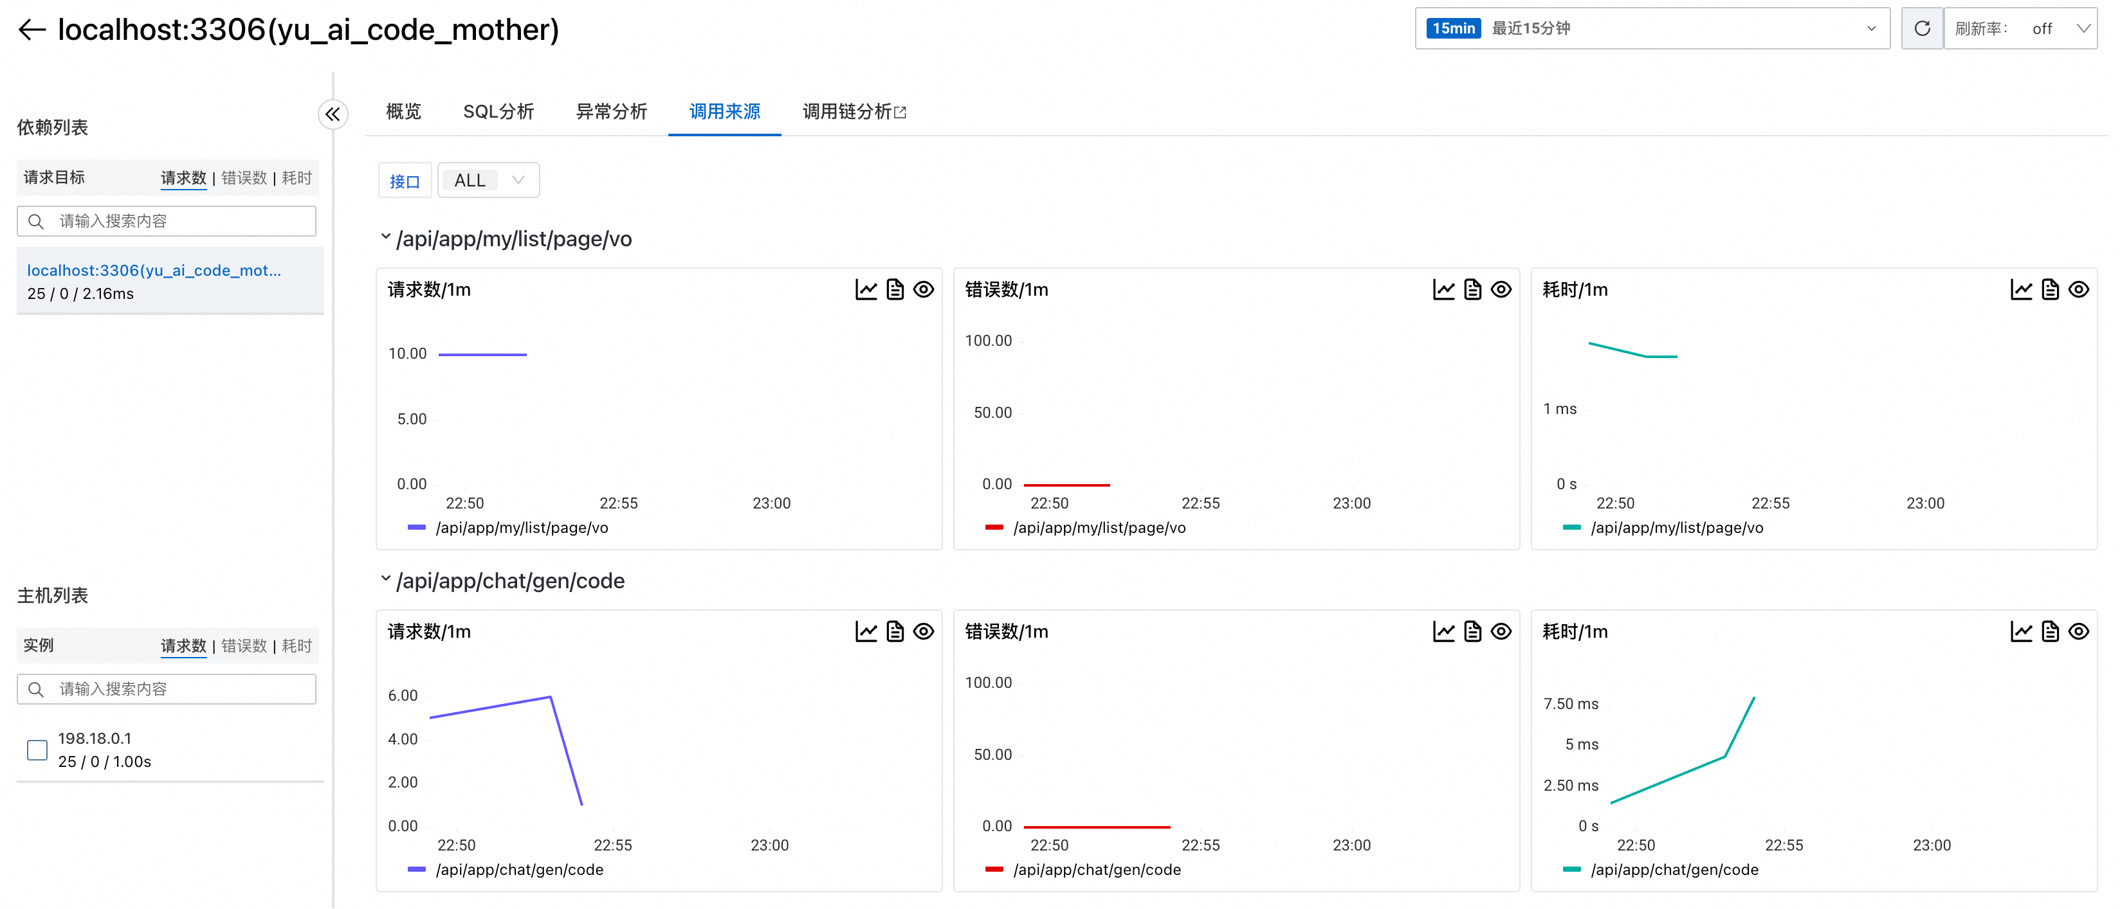
Task: Click purple legend swatch for /api/app/chat/gen/code
Action: [416, 870]
